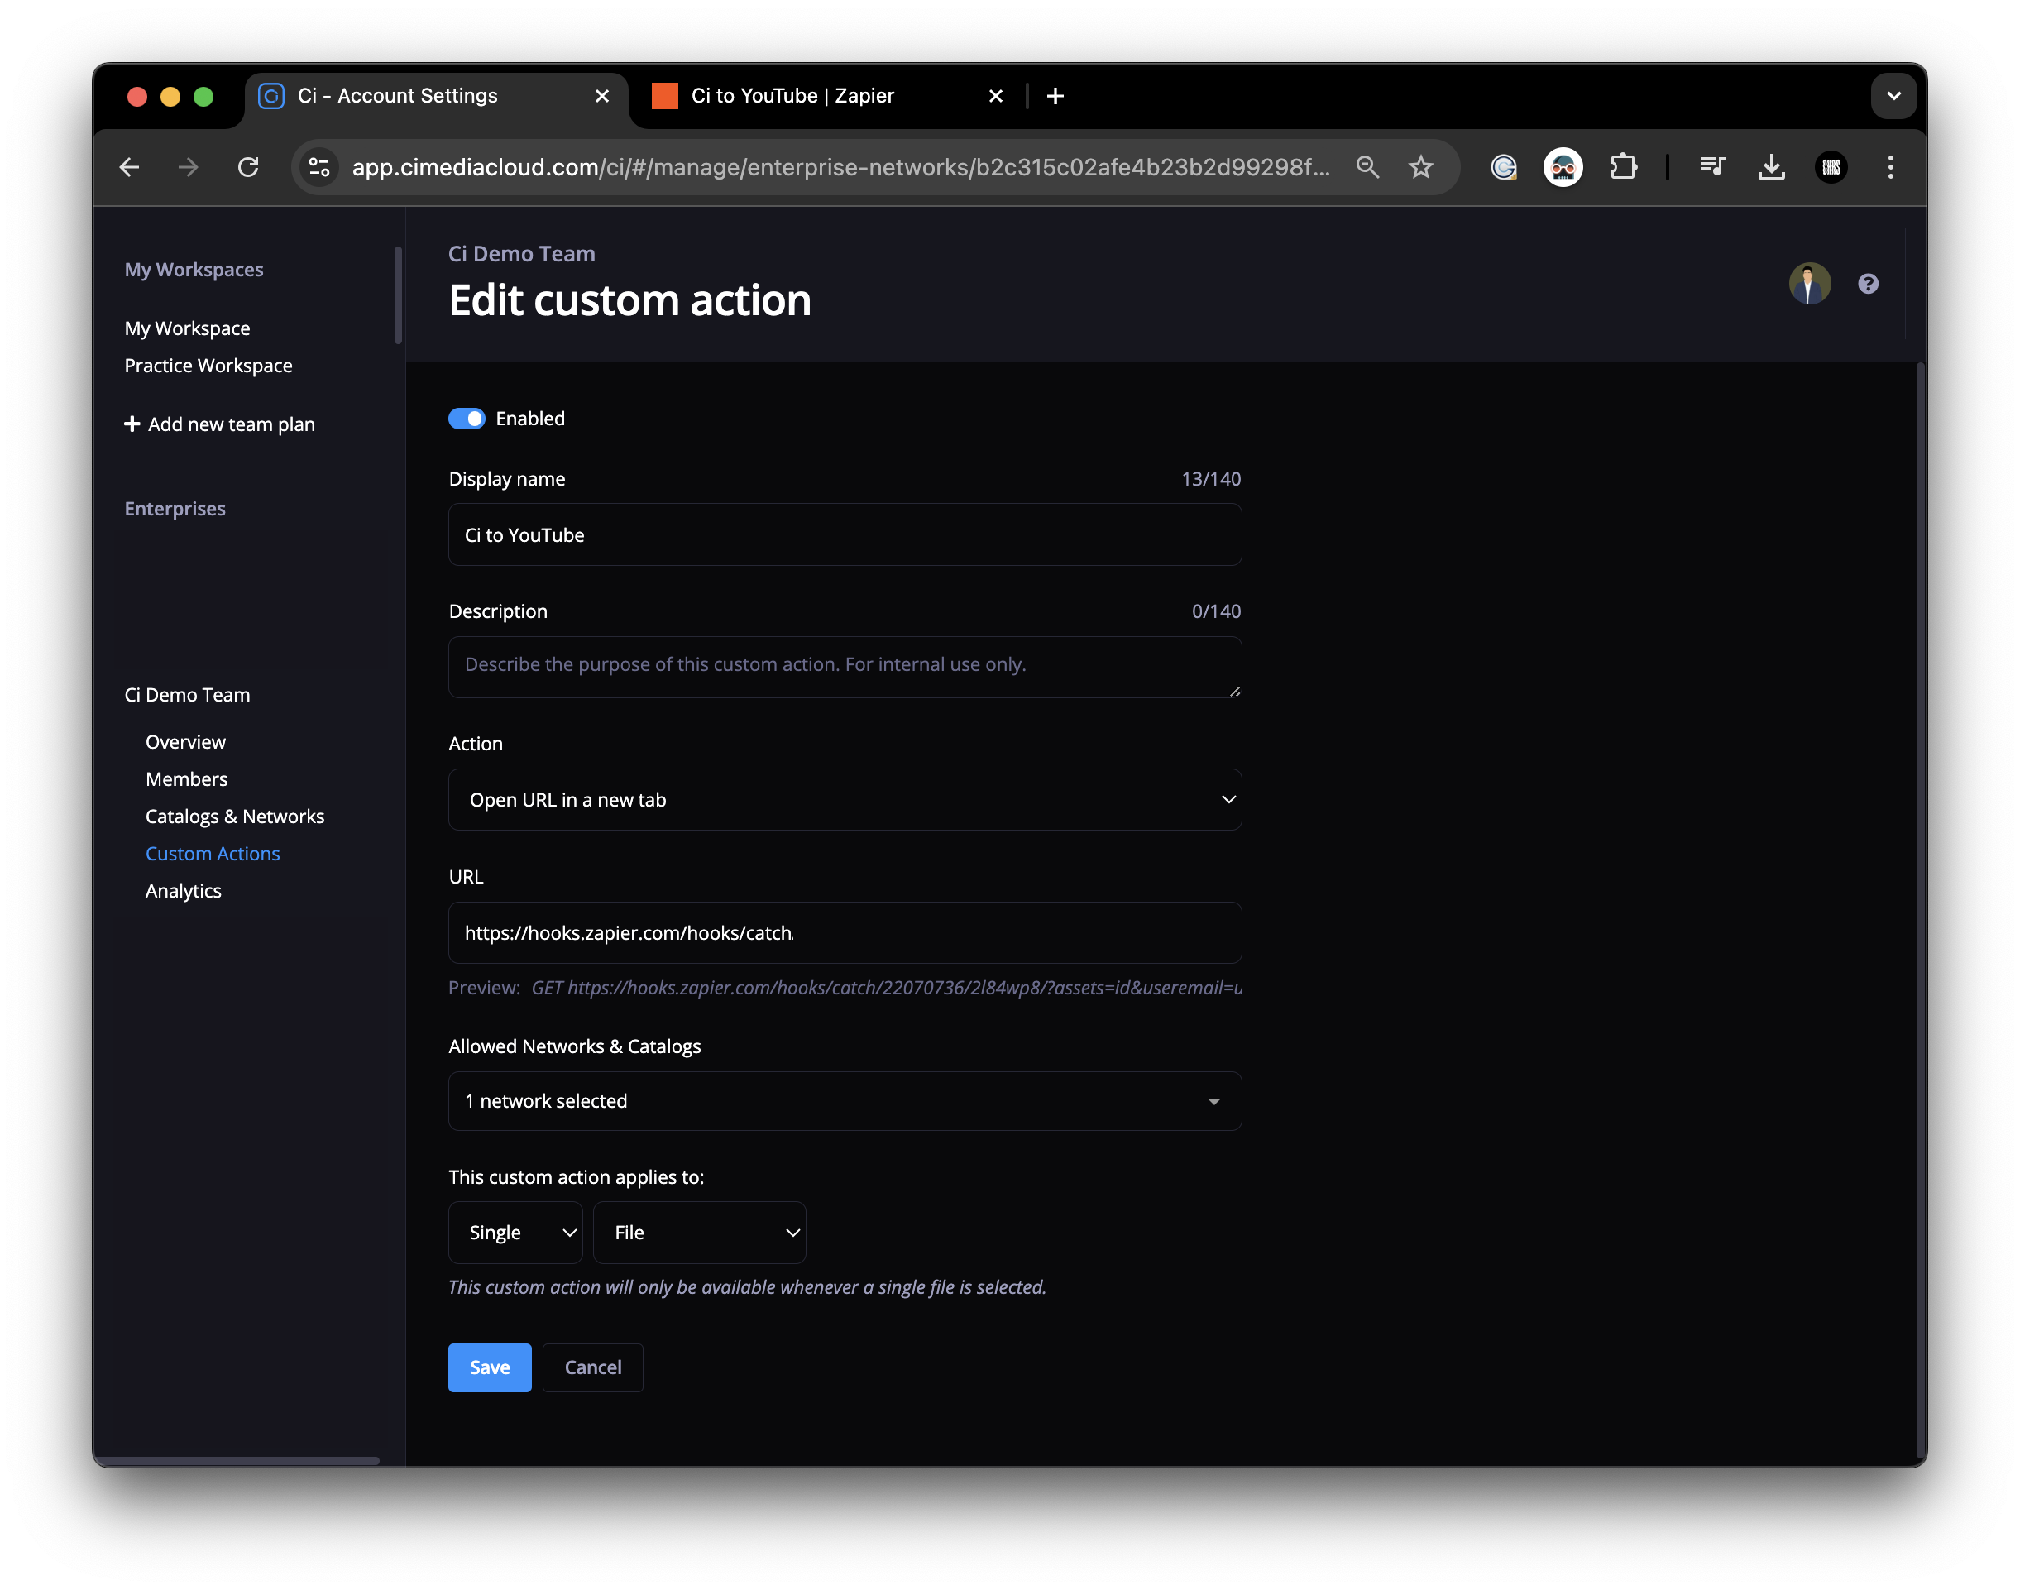Viewport: 2020px width, 1590px height.
Task: Click the Cancel button
Action: [x=592, y=1367]
